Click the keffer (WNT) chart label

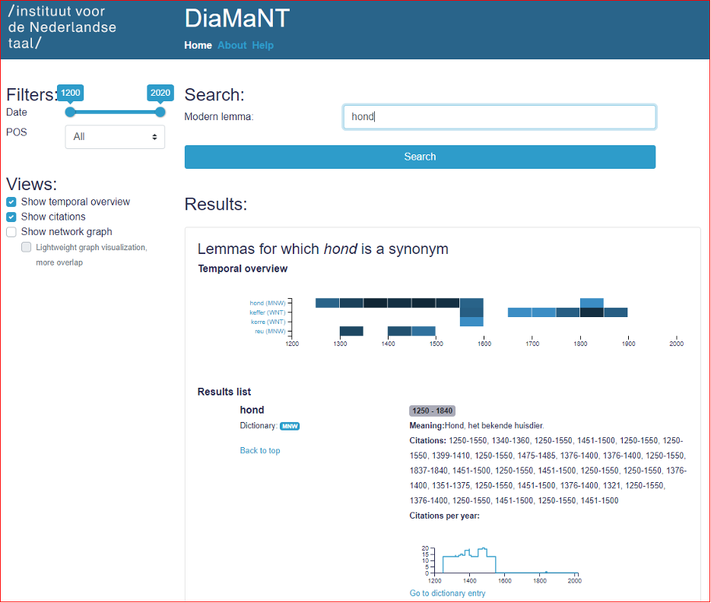268,313
